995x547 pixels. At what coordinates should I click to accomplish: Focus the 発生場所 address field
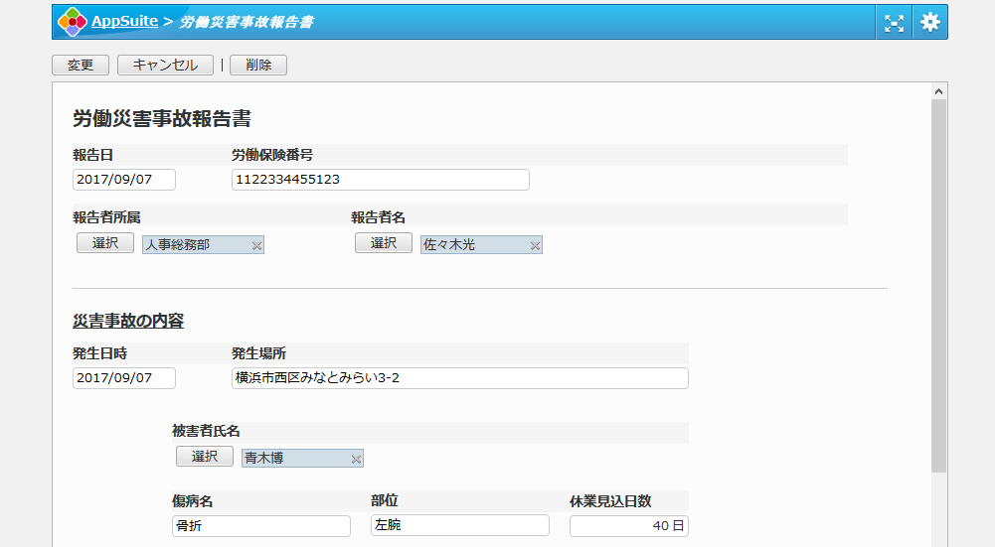pos(459,378)
